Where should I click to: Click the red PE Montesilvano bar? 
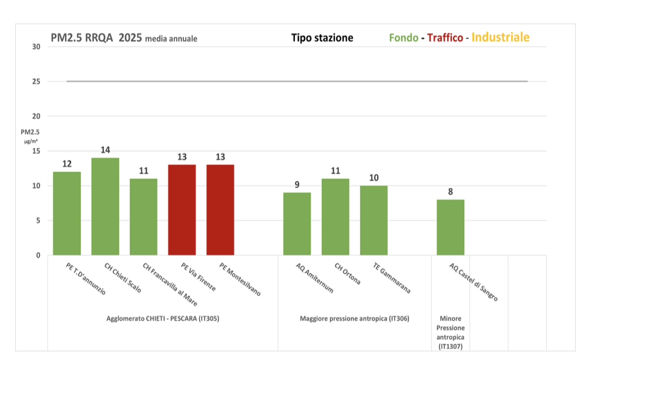(220, 210)
